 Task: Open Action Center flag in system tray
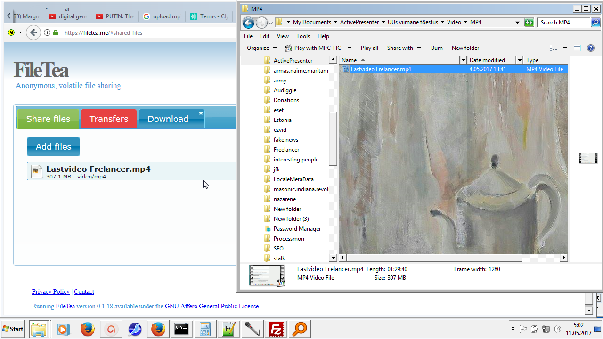tap(523, 329)
